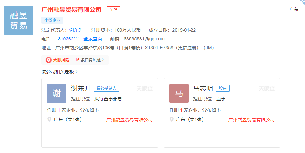Click the 股东 tag
This screenshot has width=305, height=153.
point(222,88)
